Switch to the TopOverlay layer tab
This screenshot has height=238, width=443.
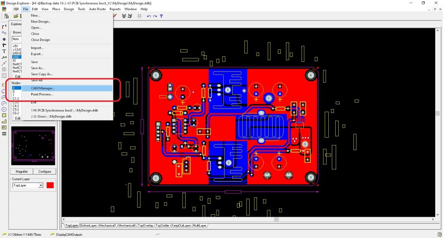tap(145, 225)
